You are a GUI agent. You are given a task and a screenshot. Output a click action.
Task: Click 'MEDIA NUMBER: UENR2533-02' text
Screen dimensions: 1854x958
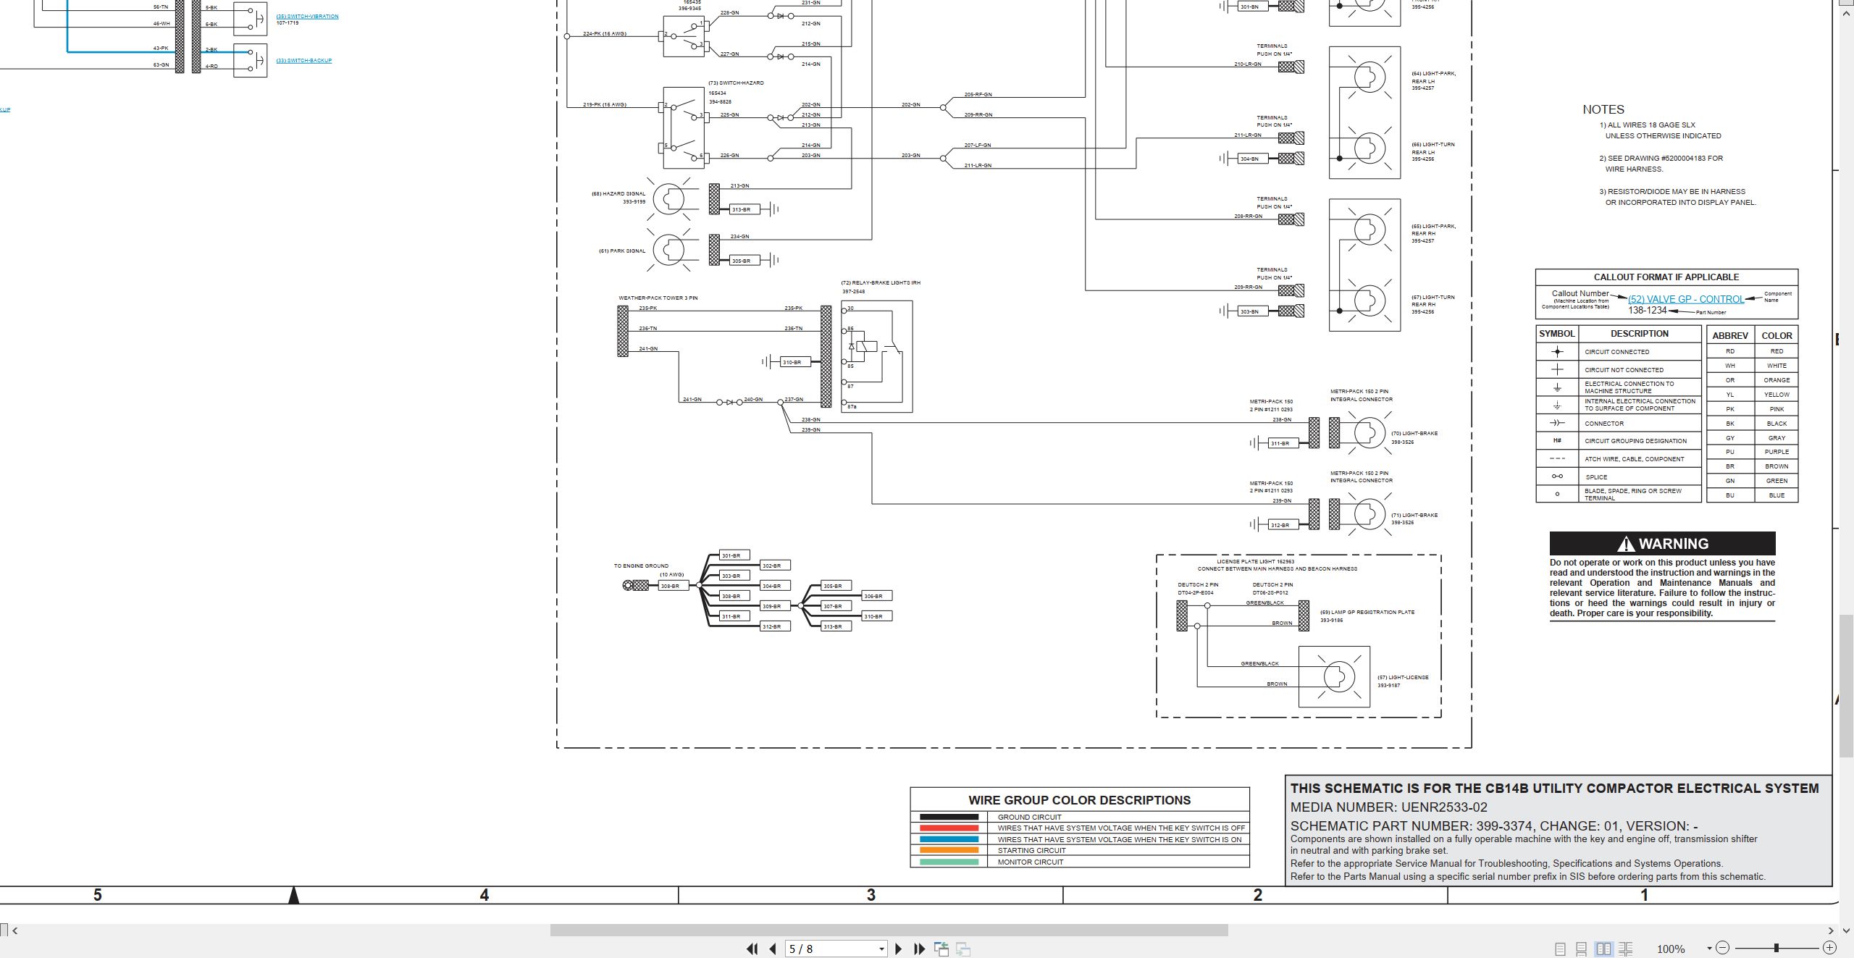click(x=1388, y=807)
